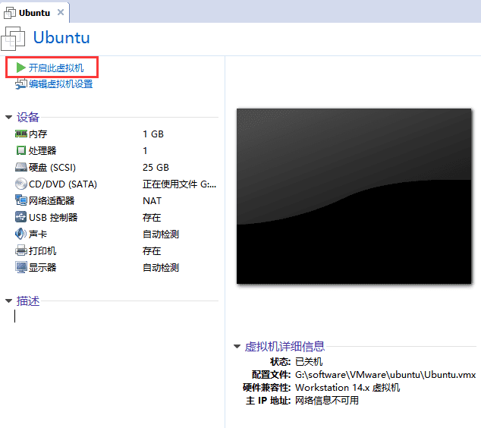Collapse the 虚拟机详细信息 section
The image size is (481, 428).
[x=237, y=347]
